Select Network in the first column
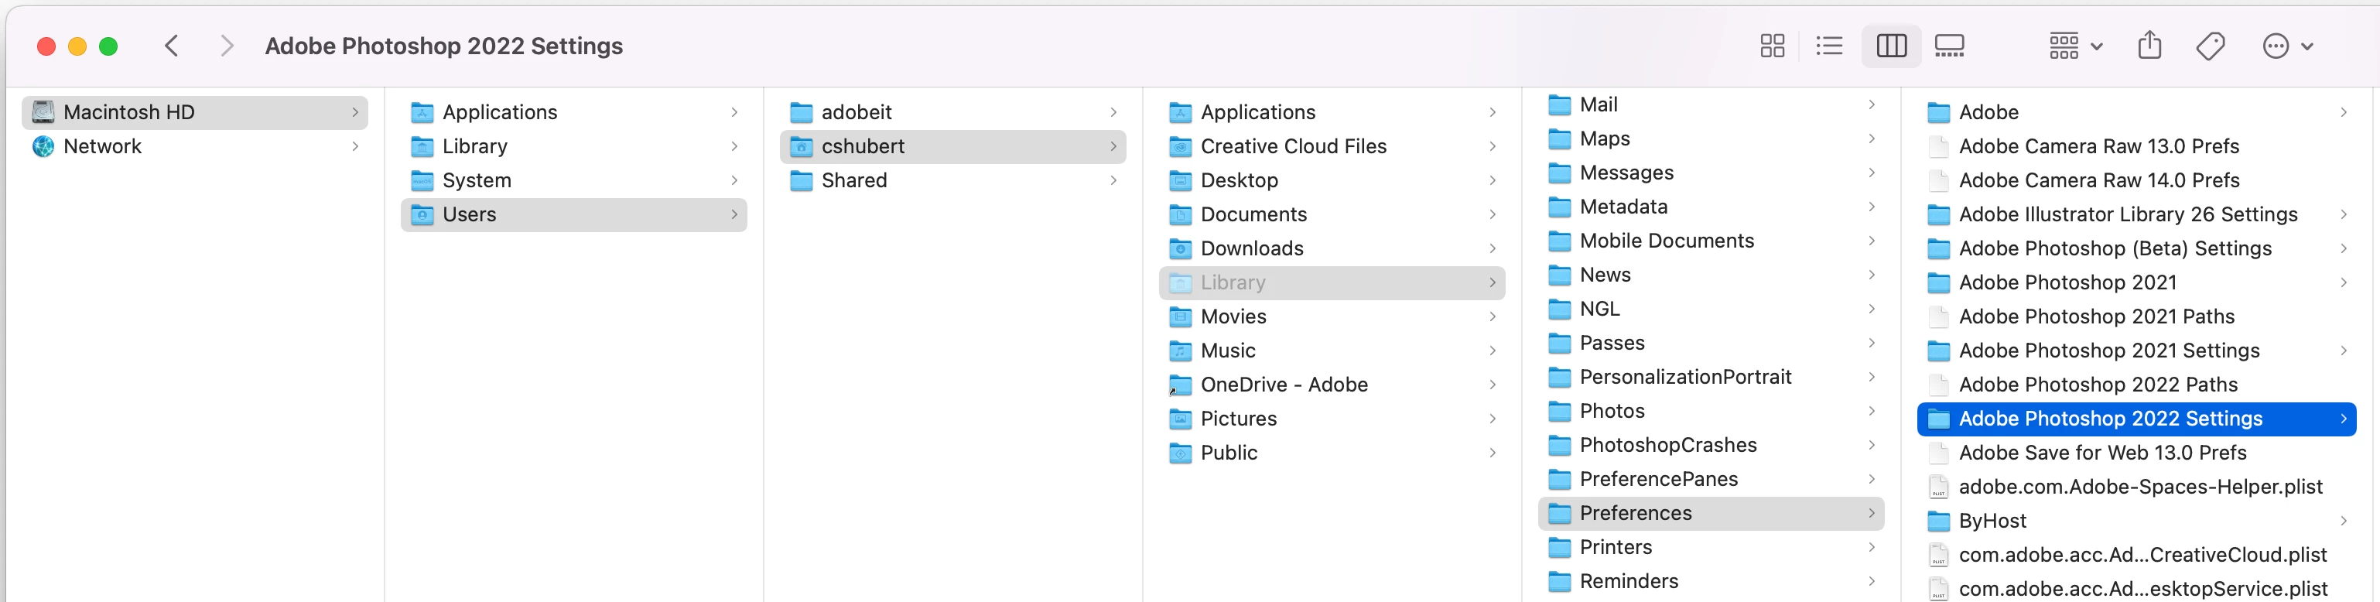2380x602 pixels. 101,147
